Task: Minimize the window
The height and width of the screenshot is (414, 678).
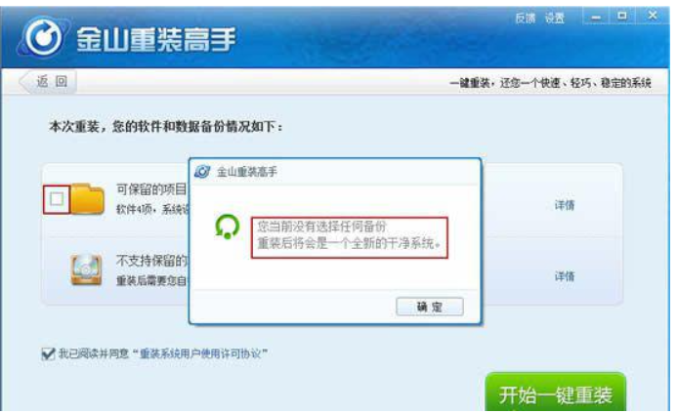Action: [596, 18]
